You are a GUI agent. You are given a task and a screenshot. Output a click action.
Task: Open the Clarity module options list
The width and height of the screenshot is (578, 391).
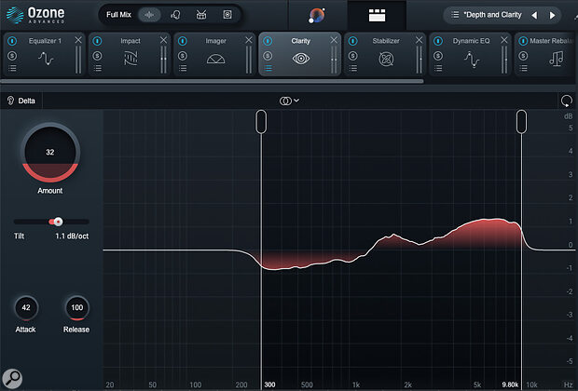tap(268, 68)
